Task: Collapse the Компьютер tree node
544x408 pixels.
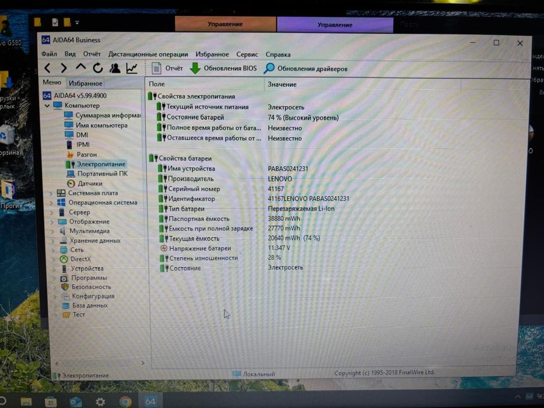Action: [47, 105]
